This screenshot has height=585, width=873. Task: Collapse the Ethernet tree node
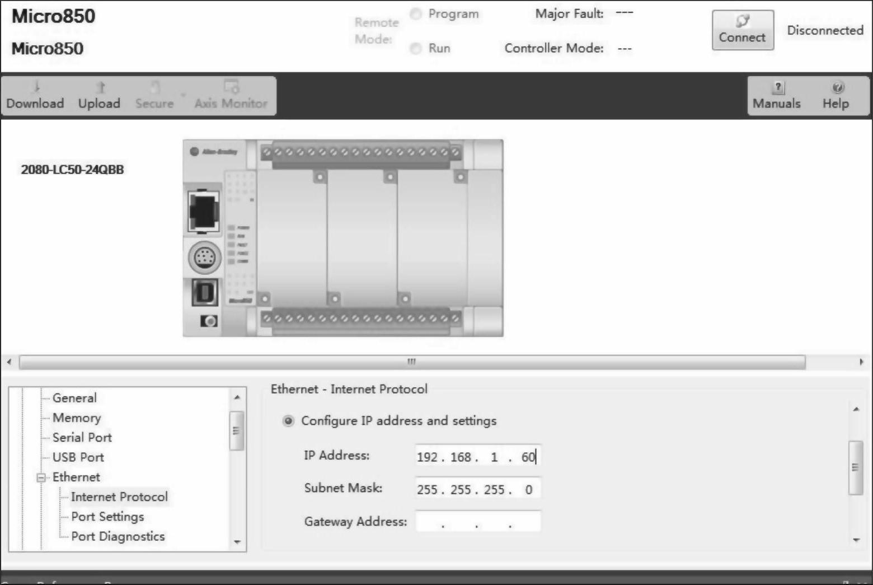tap(41, 478)
